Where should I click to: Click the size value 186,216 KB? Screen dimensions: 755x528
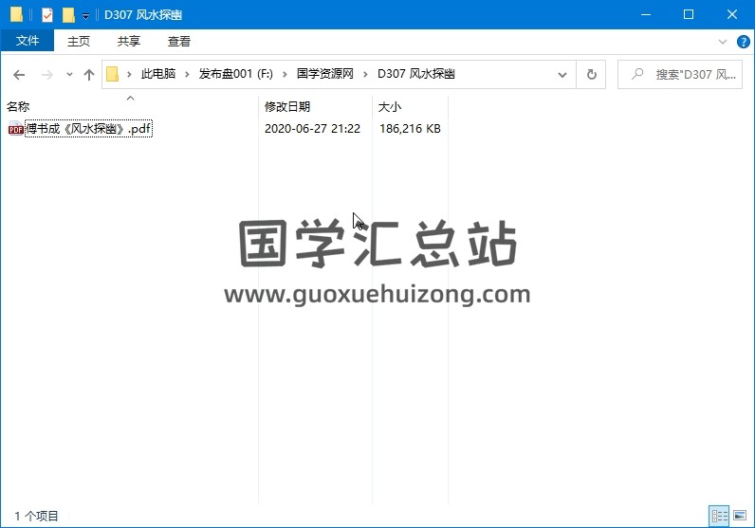411,129
